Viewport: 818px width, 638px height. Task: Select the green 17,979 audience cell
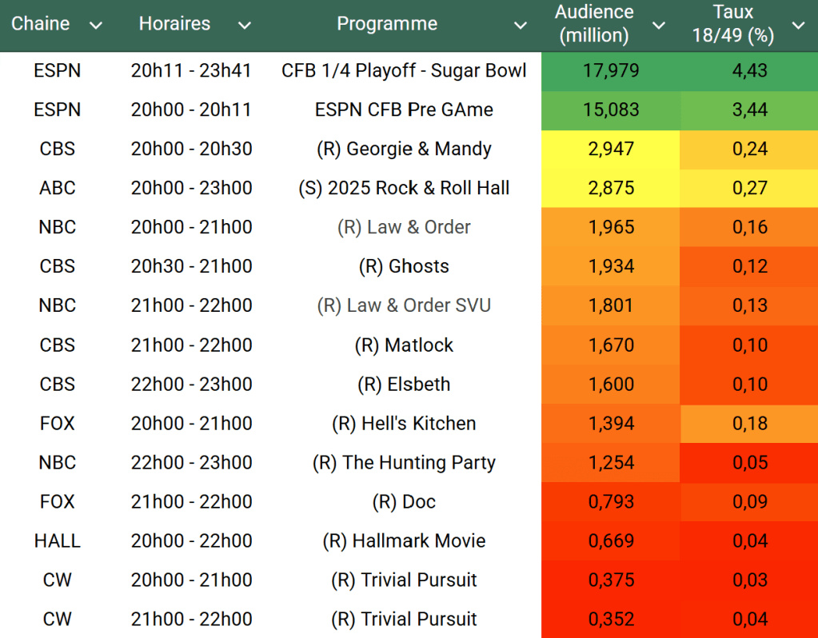click(612, 70)
